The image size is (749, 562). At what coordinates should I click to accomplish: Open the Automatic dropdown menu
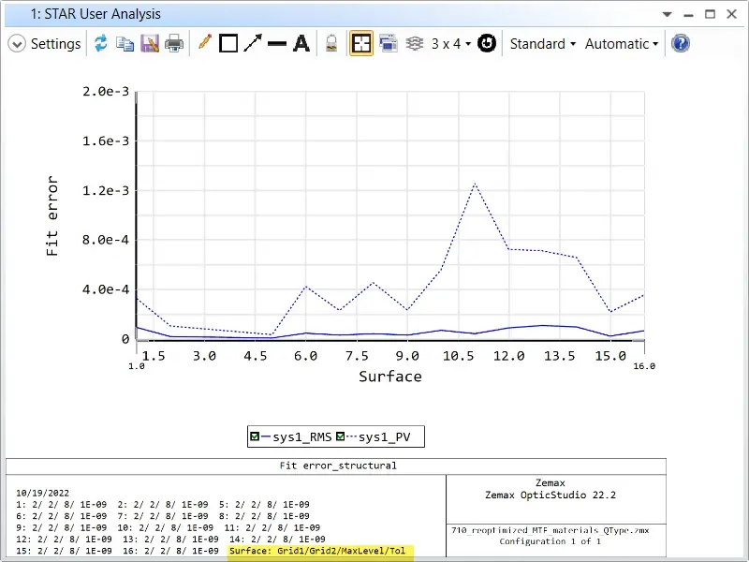point(622,44)
